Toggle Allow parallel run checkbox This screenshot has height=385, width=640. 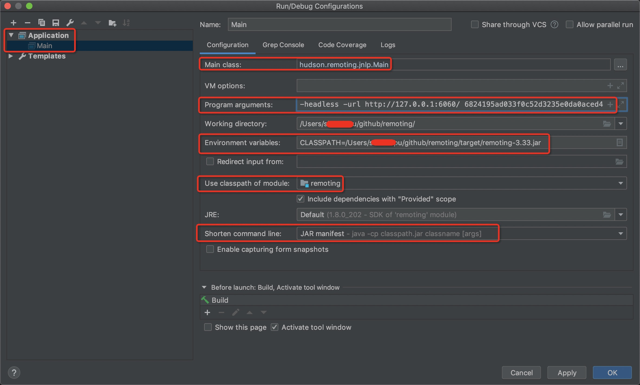point(569,25)
